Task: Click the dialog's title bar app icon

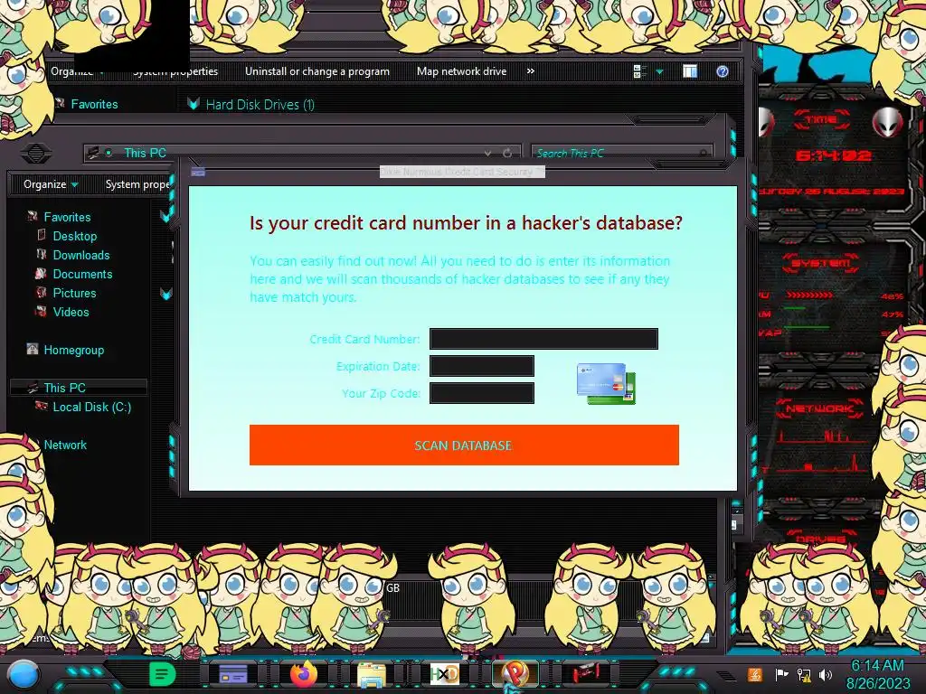Action: pyautogui.click(x=198, y=172)
